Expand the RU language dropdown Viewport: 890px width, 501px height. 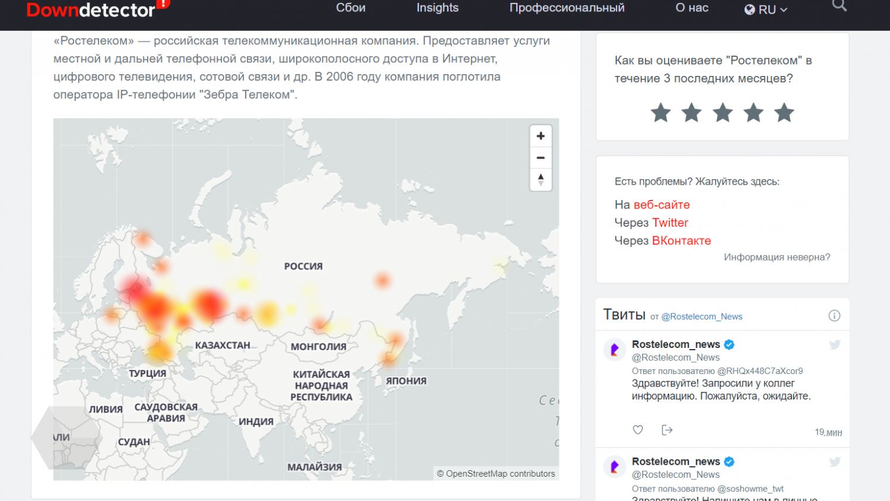[766, 9]
